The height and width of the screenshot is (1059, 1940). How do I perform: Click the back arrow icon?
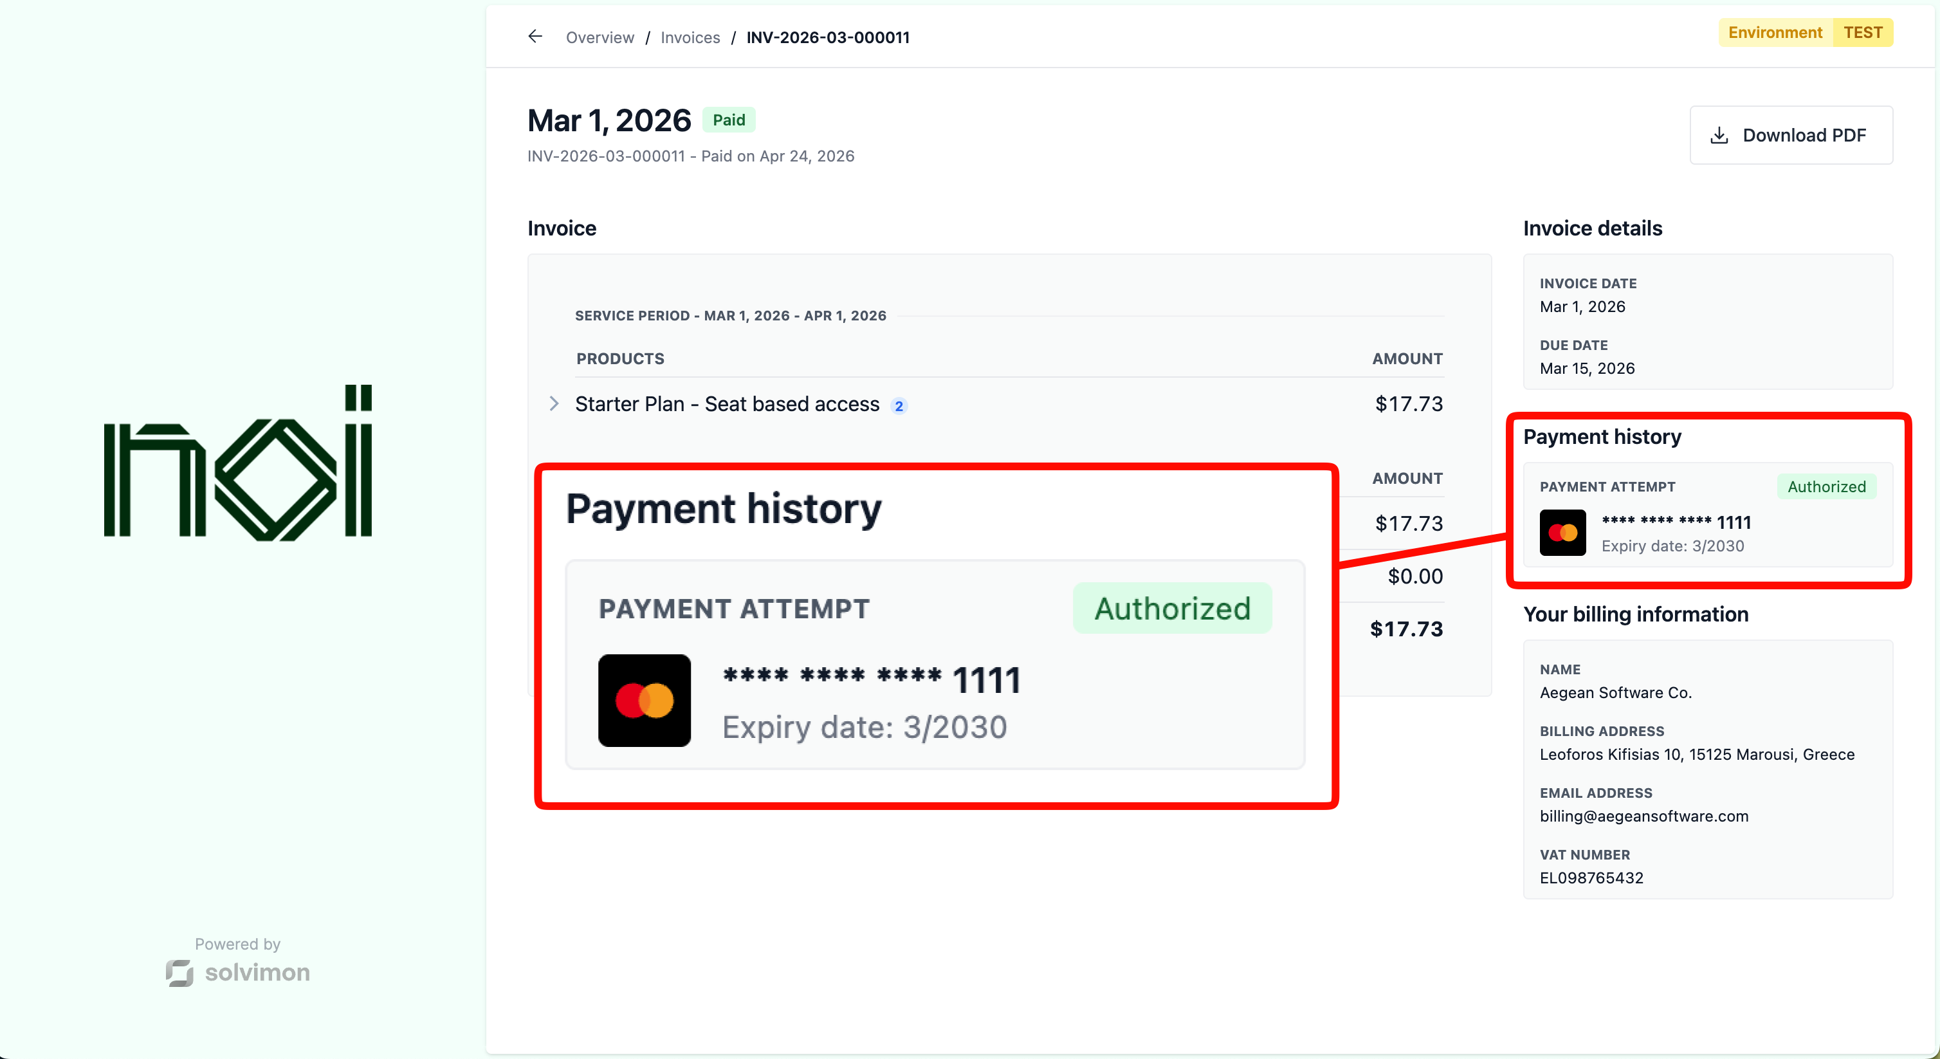(x=535, y=36)
